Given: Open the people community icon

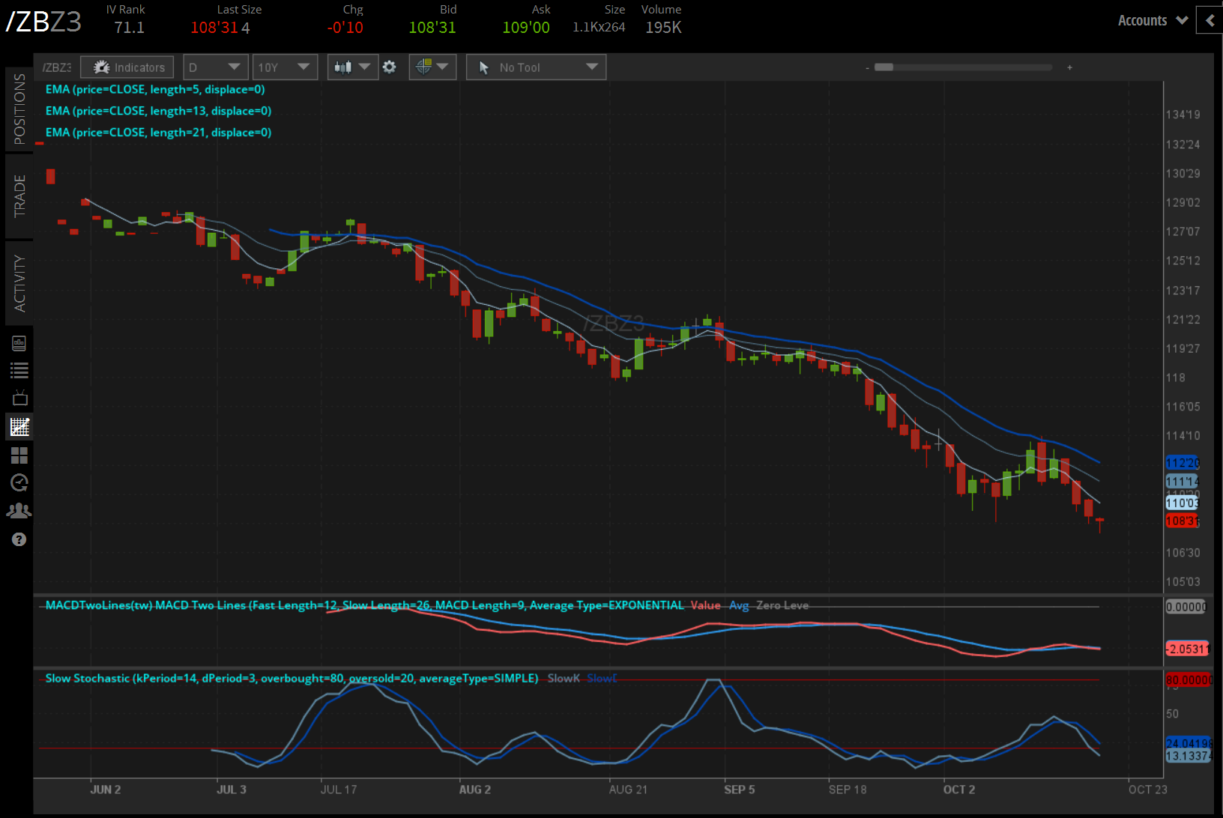Looking at the screenshot, I should point(19,511).
